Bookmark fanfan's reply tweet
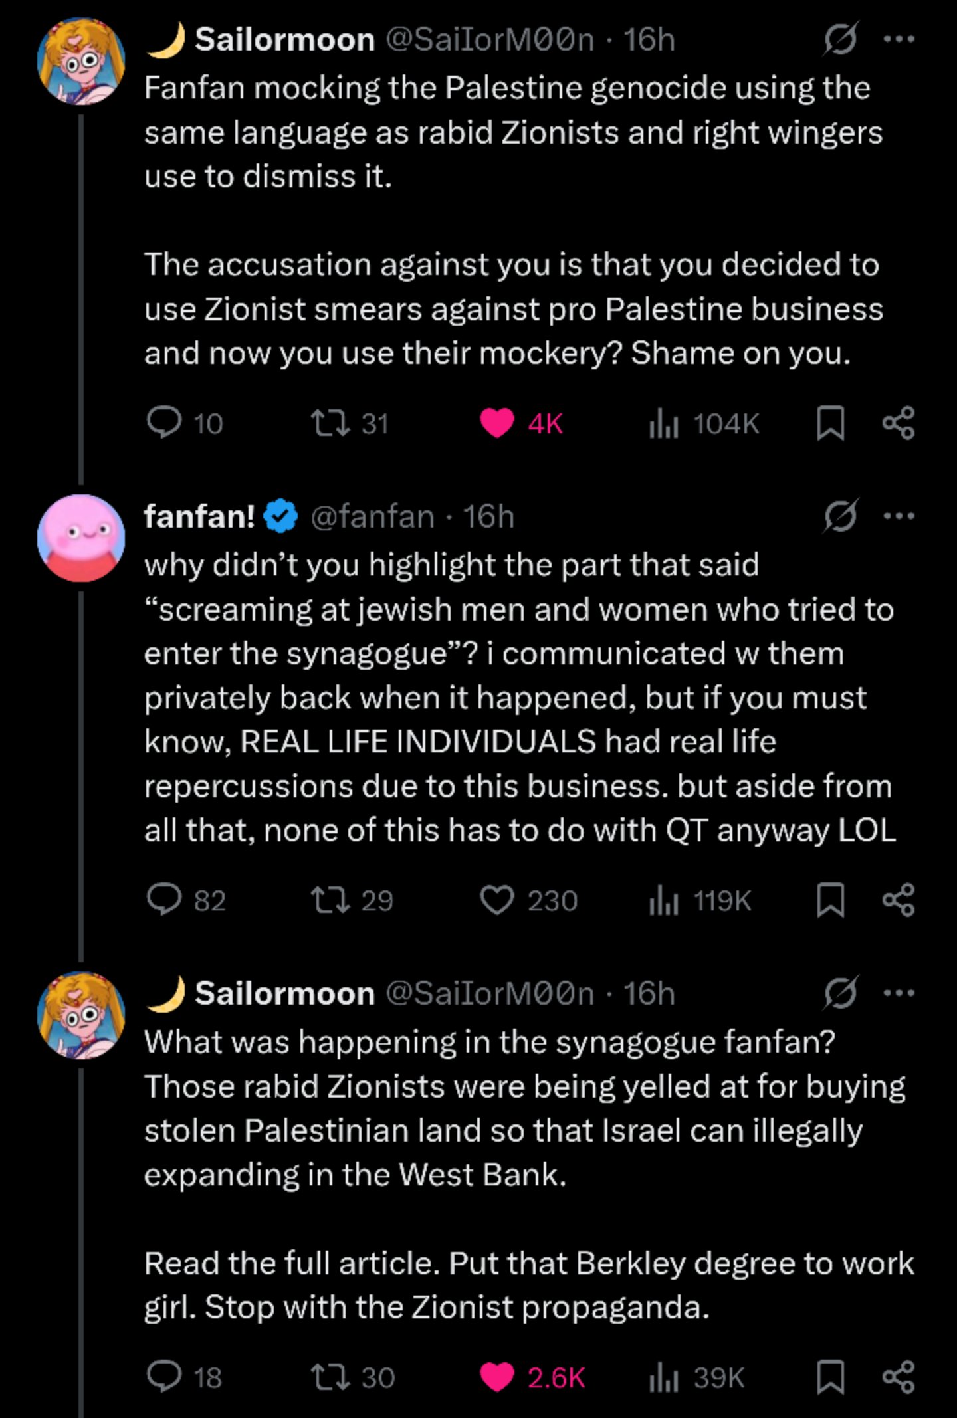The image size is (957, 1418). (830, 900)
